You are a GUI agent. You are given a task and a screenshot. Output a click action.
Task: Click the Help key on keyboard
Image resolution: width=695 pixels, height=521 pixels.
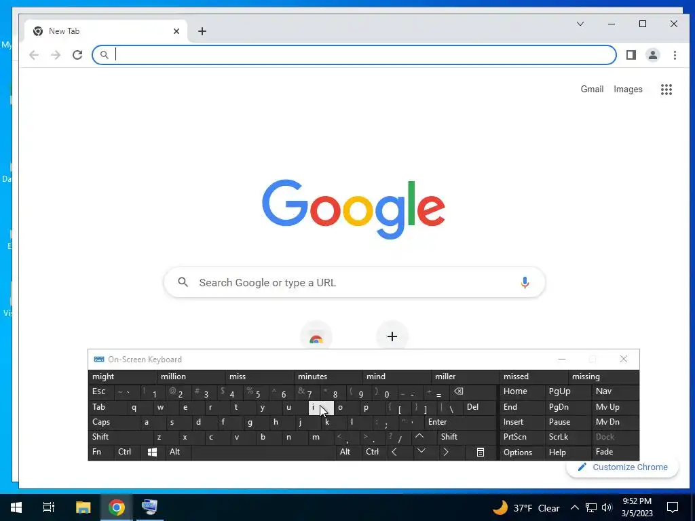pos(569,452)
